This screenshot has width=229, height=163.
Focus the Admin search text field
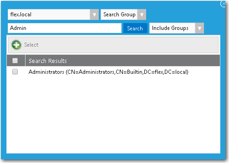tap(65, 28)
